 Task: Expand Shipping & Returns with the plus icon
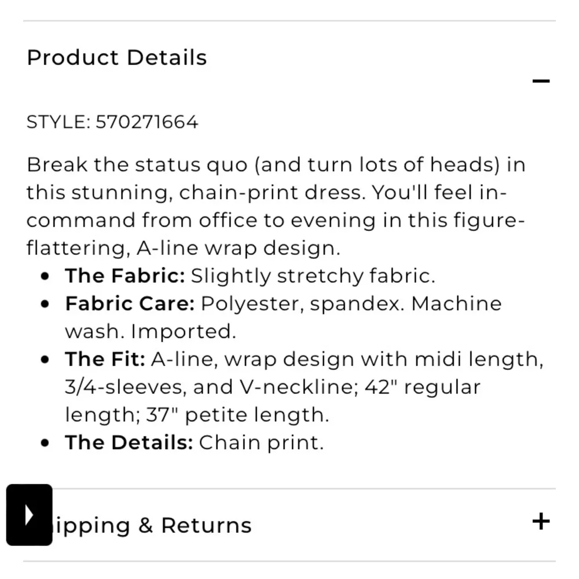540,521
